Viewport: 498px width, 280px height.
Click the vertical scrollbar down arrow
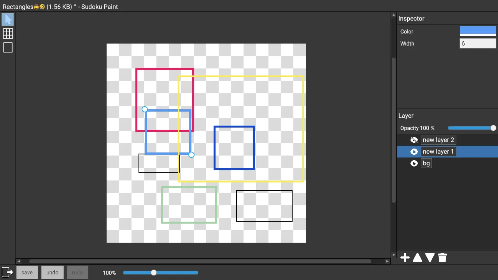[x=394, y=255]
